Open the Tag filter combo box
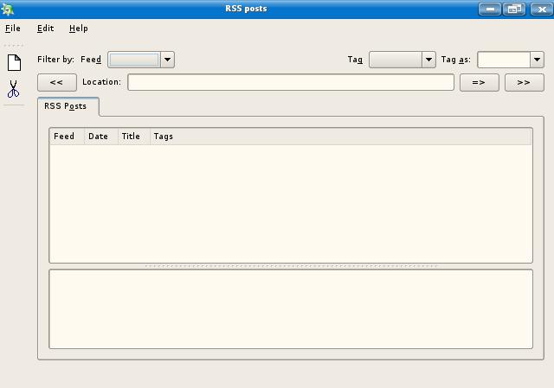This screenshot has width=554, height=388. (x=428, y=60)
